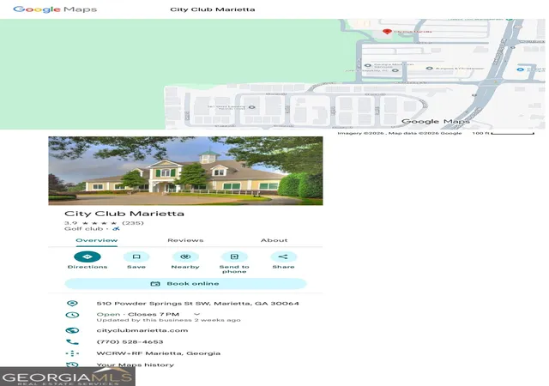Click Your Maps history entry
The height and width of the screenshot is (386, 549).
pyautogui.click(x=136, y=365)
